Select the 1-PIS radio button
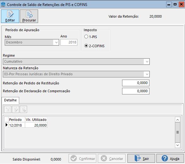The height and width of the screenshot is (164, 185). pyautogui.click(x=86, y=37)
